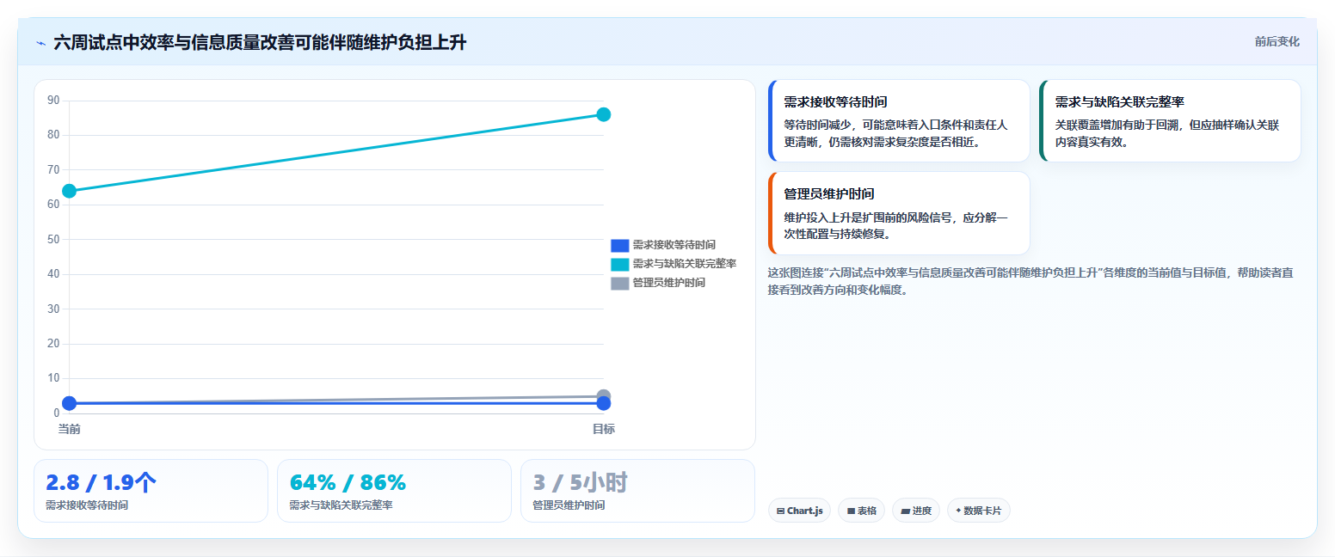Screen dimensions: 1335x557
Task: Click the gray legend swatch for 管理员维护时间
Action: (x=620, y=283)
